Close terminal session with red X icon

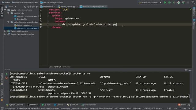point(6,78)
